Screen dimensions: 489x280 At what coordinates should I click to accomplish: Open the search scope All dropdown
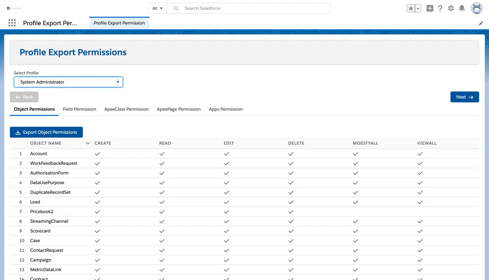coord(158,8)
